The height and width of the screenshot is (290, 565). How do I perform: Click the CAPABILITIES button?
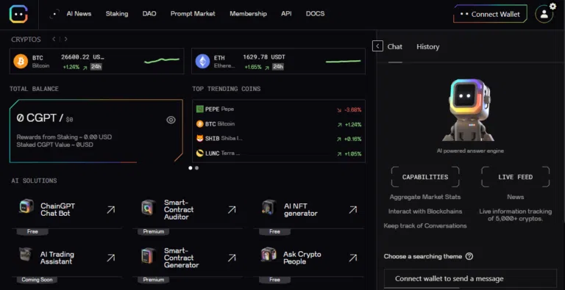[425, 177]
